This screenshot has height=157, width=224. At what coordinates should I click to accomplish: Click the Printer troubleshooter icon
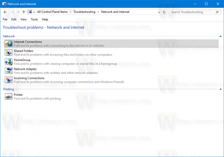tap(8, 96)
